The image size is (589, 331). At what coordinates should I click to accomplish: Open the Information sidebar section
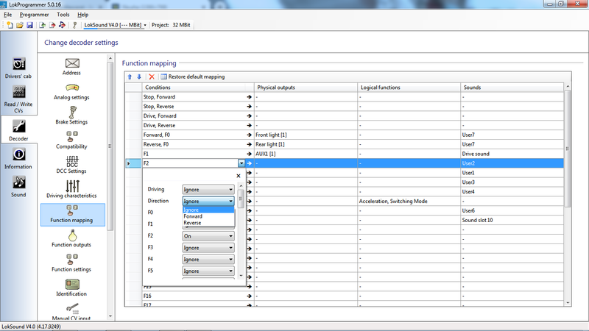[x=18, y=158]
